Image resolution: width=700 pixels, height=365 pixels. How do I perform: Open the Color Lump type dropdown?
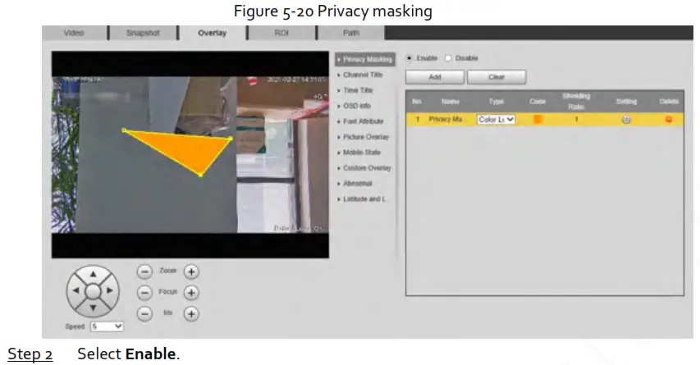click(x=496, y=120)
